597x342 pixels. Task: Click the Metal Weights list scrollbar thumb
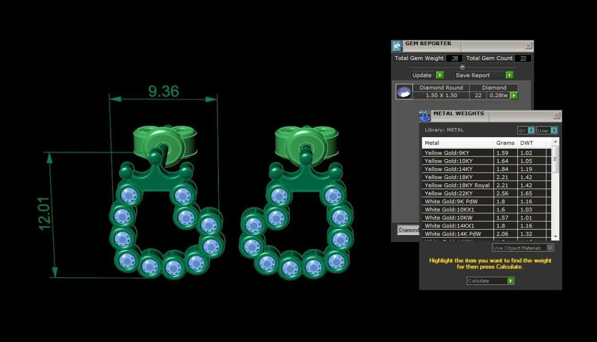click(555, 159)
